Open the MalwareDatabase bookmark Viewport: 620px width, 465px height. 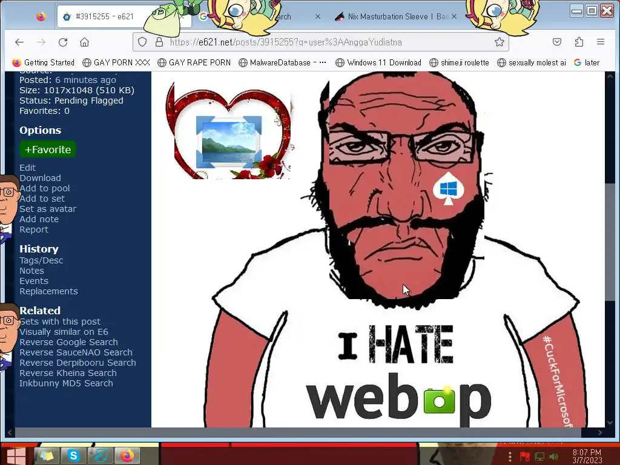pos(282,62)
